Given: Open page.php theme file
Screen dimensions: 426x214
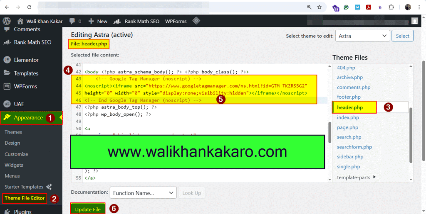Looking at the screenshot, I should click(347, 127).
